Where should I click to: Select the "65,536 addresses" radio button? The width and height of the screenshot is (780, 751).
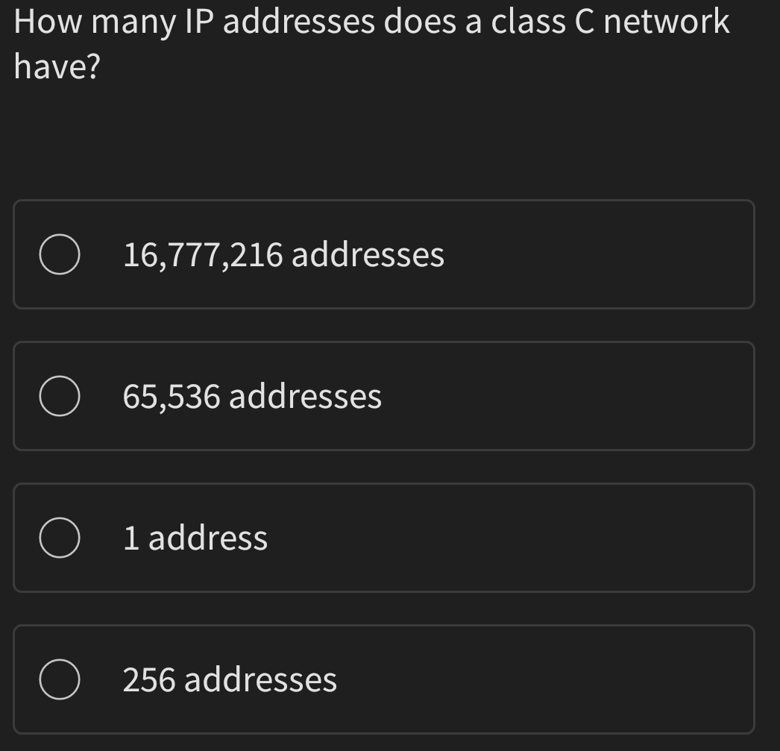(60, 395)
